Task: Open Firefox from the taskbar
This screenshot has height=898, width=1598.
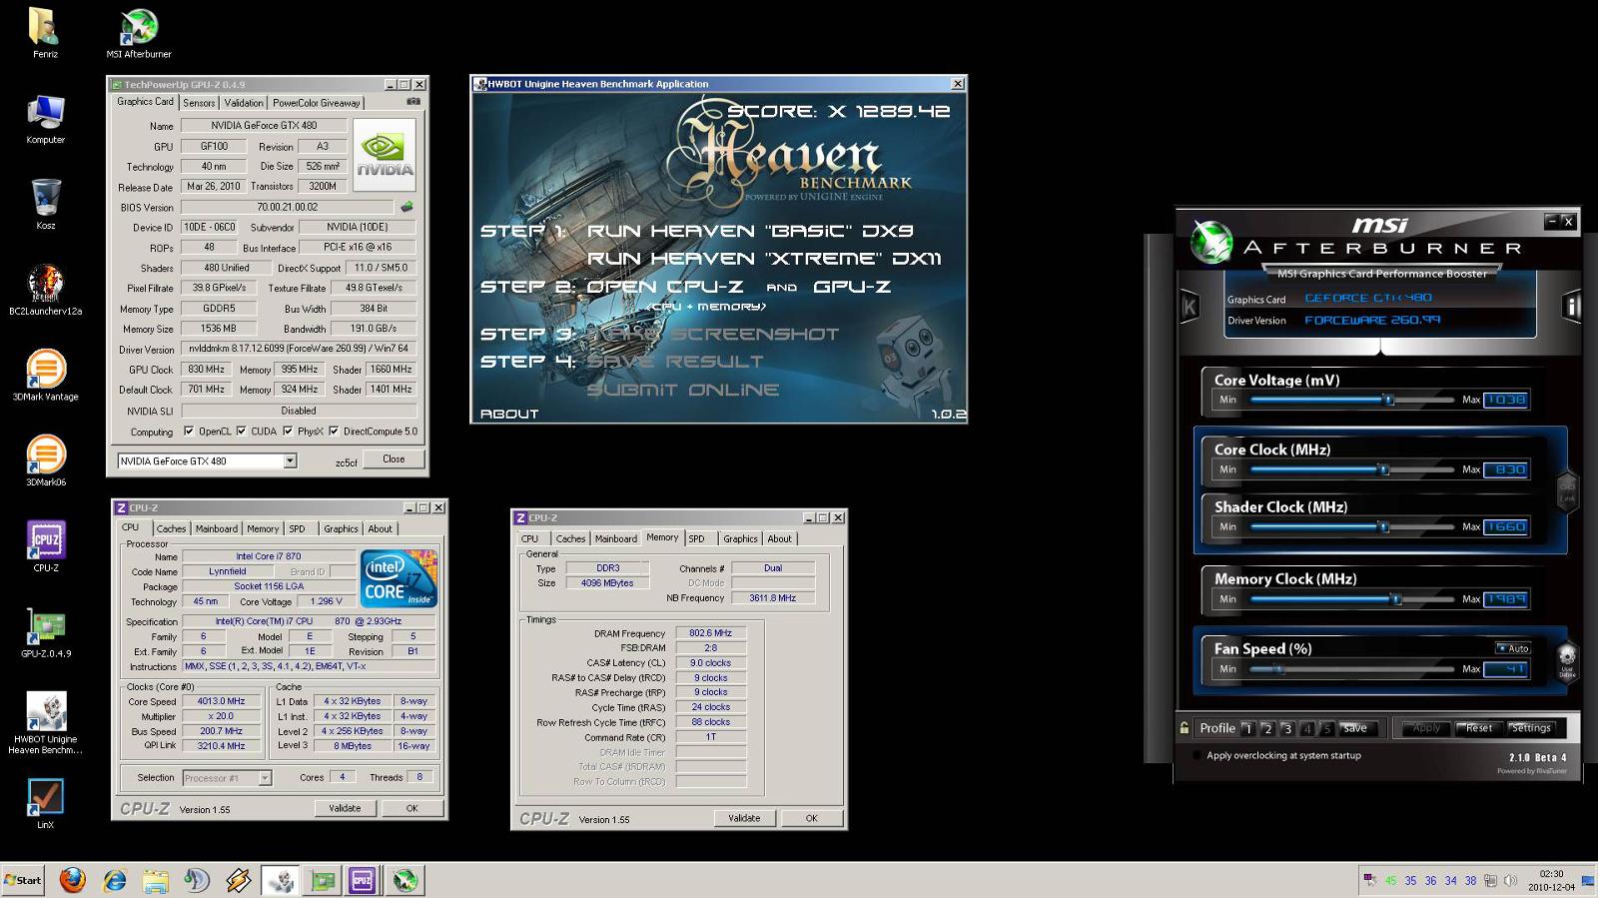Action: tap(72, 880)
